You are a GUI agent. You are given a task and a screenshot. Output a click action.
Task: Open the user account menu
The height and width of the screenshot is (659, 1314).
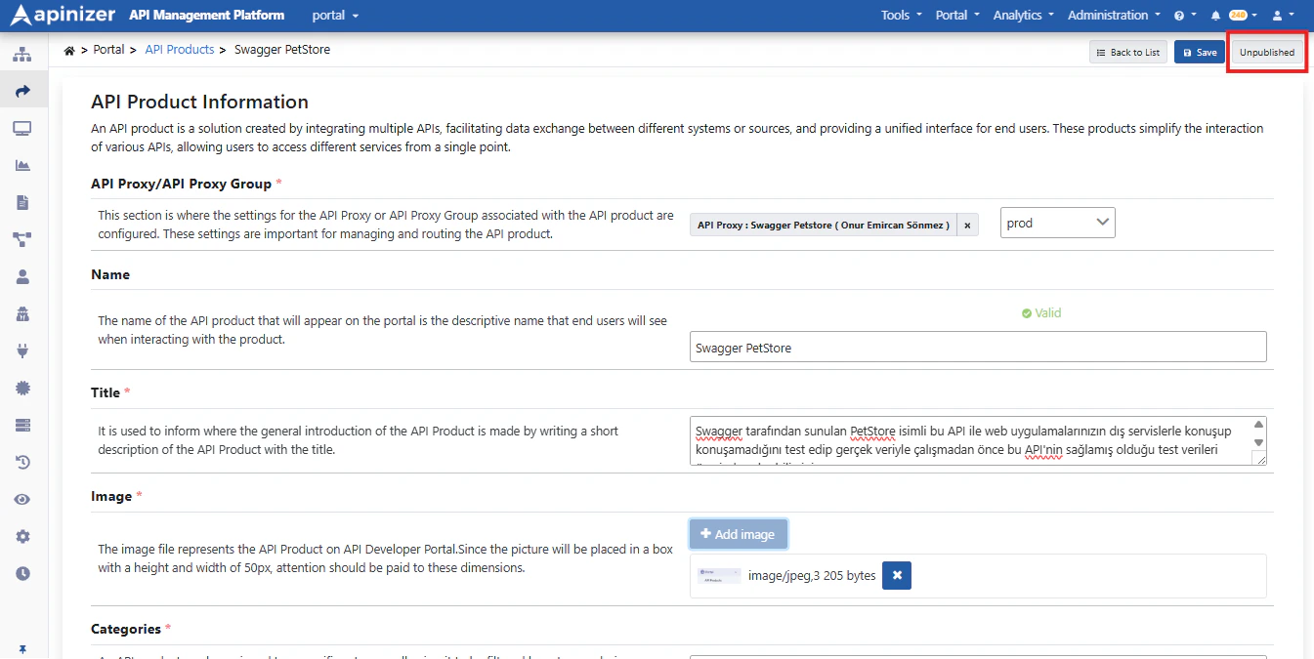pyautogui.click(x=1283, y=16)
